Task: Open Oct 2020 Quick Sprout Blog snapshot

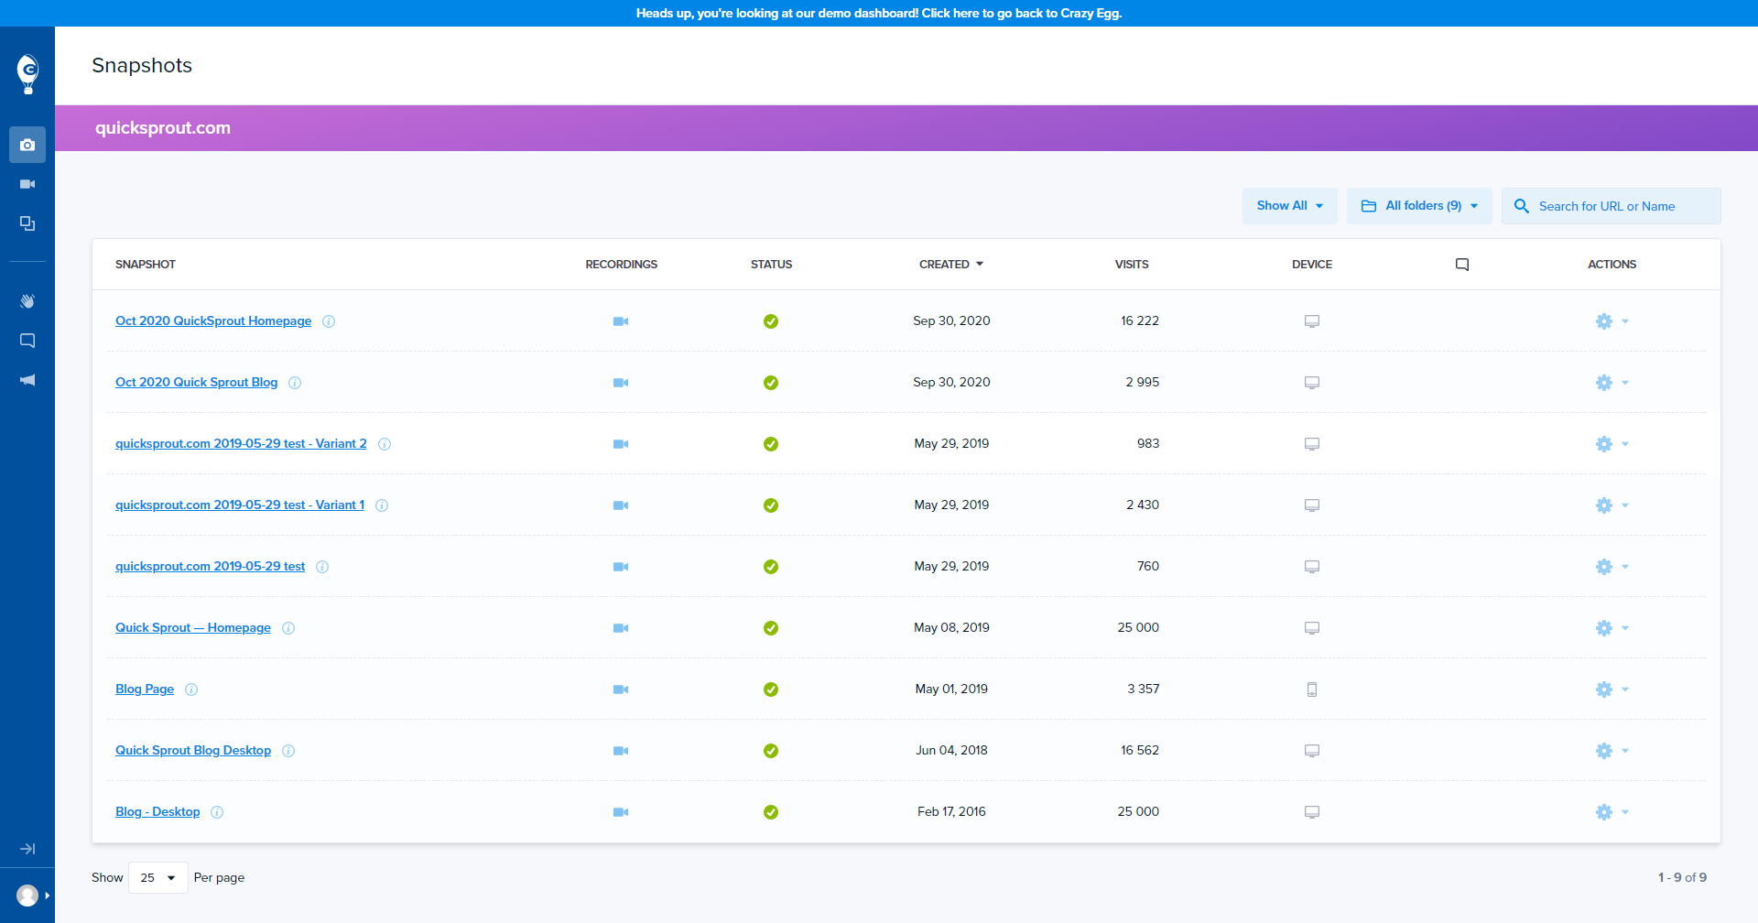Action: pyautogui.click(x=196, y=383)
